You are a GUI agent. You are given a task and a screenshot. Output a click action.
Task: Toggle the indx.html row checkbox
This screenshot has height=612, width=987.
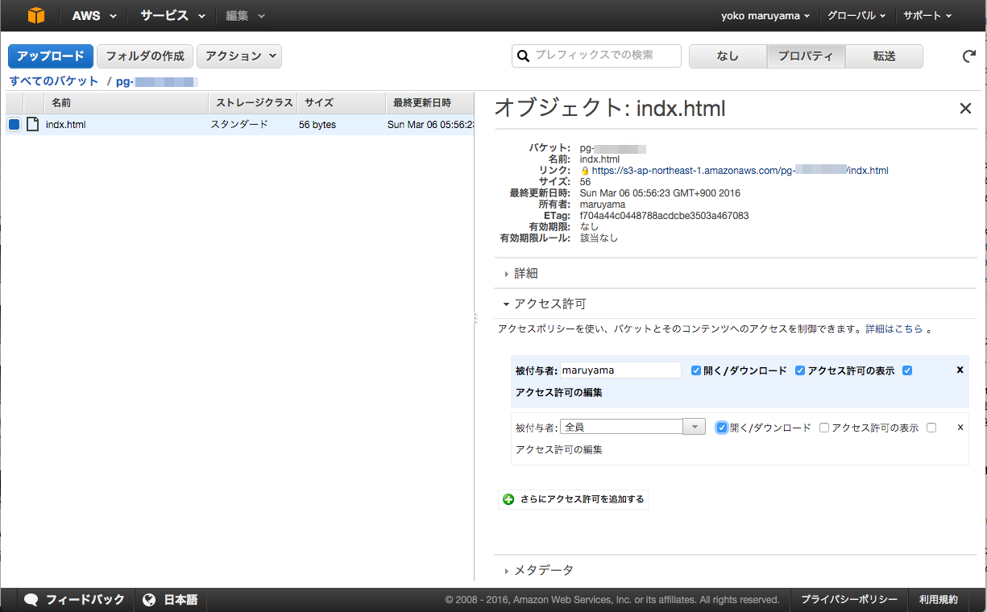point(14,125)
